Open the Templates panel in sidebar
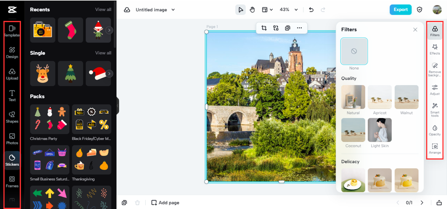The image size is (447, 209). click(12, 31)
